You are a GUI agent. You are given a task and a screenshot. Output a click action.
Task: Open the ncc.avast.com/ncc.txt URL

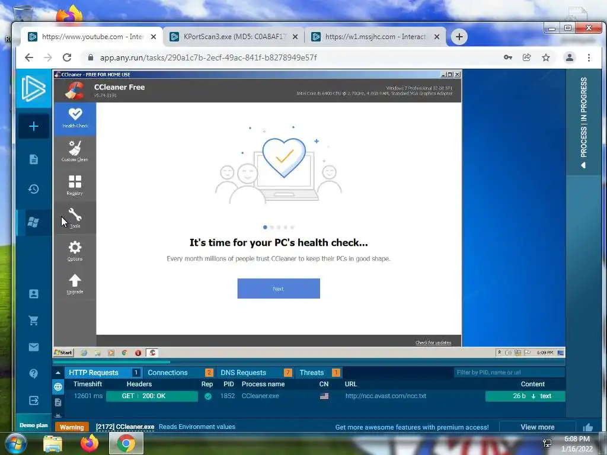point(385,396)
